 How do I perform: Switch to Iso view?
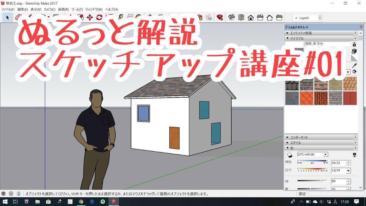[x=232, y=18]
